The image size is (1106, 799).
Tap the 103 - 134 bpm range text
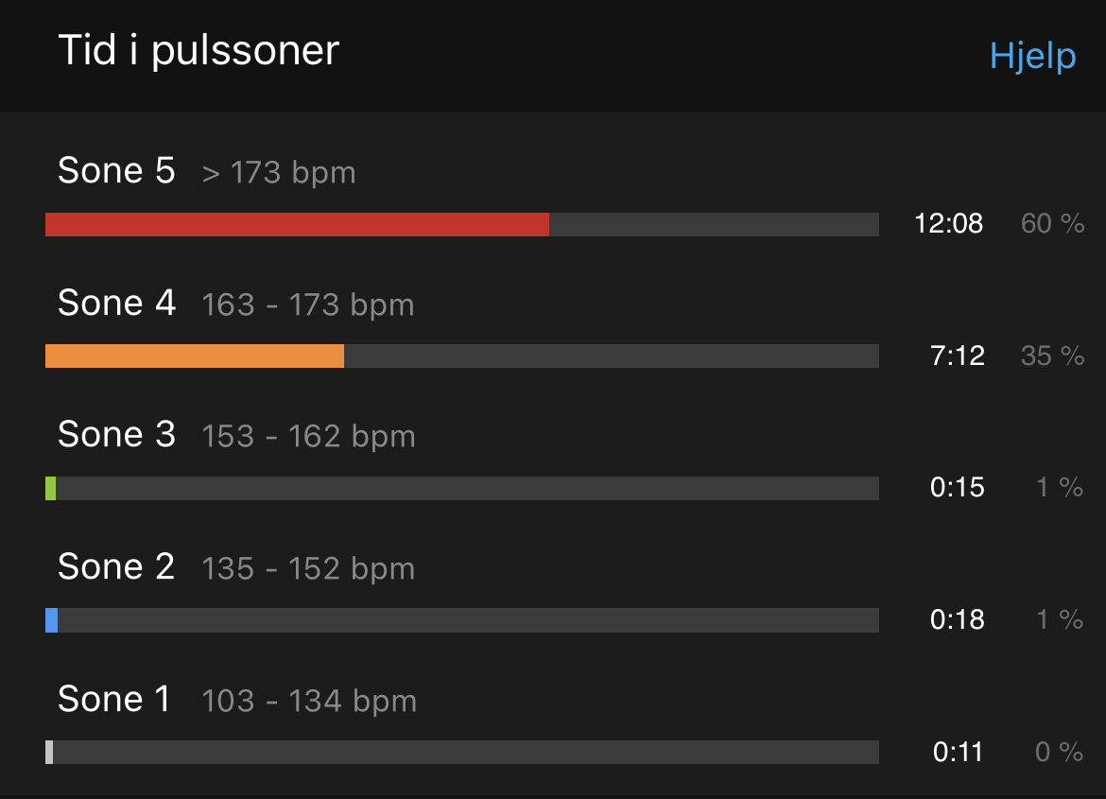(309, 702)
